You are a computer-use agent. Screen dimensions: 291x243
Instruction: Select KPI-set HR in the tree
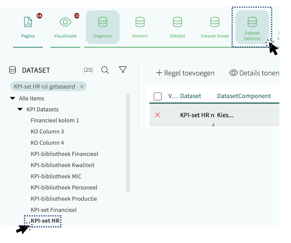[x=45, y=221]
